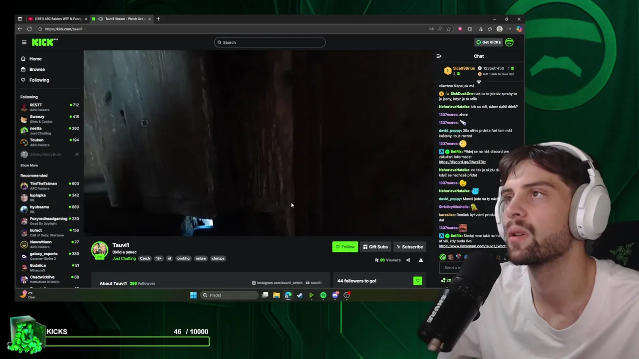This screenshot has height=359, width=639.
Task: Select the Tauvi1 Stream browser tab
Action: 122,19
